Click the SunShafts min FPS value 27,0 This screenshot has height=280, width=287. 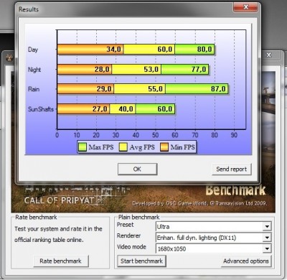pyautogui.click(x=100, y=109)
